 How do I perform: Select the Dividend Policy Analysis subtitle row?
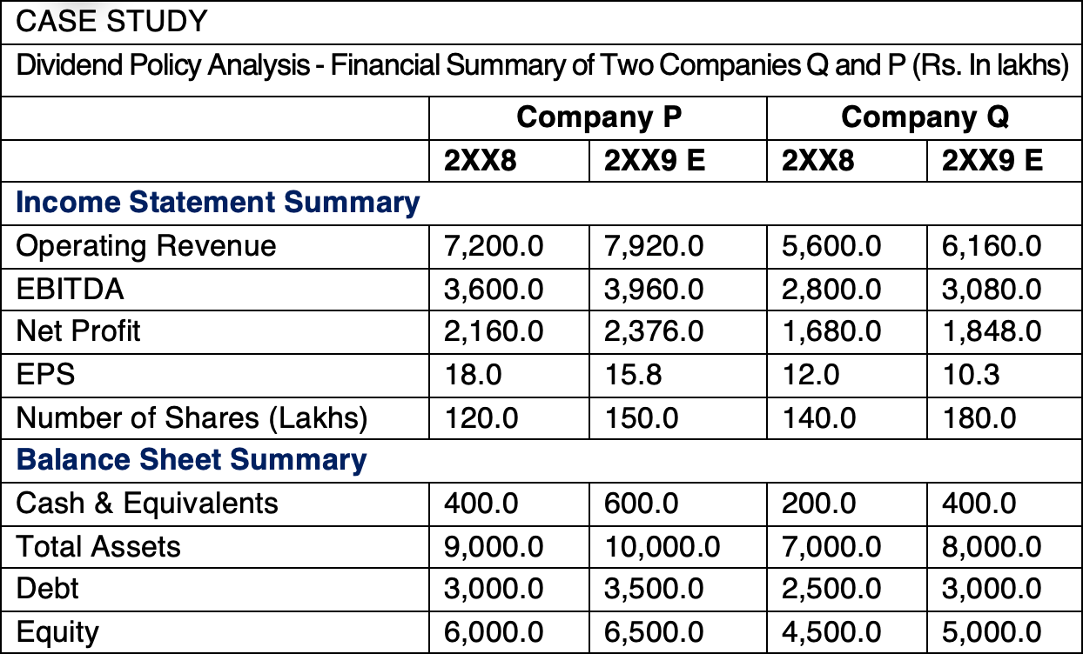(x=541, y=68)
